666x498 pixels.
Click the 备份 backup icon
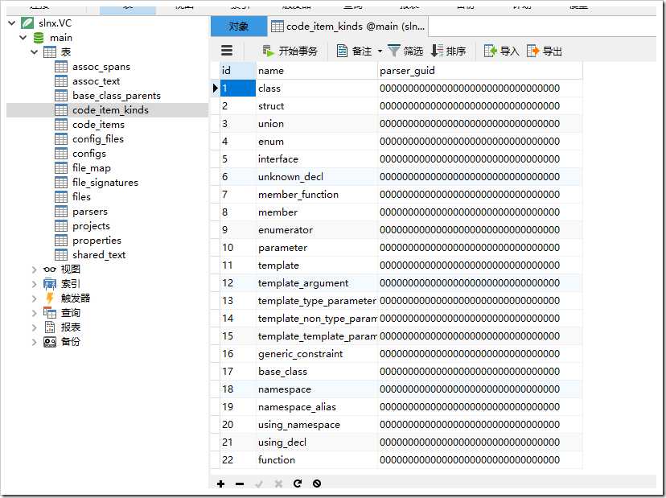[x=50, y=342]
